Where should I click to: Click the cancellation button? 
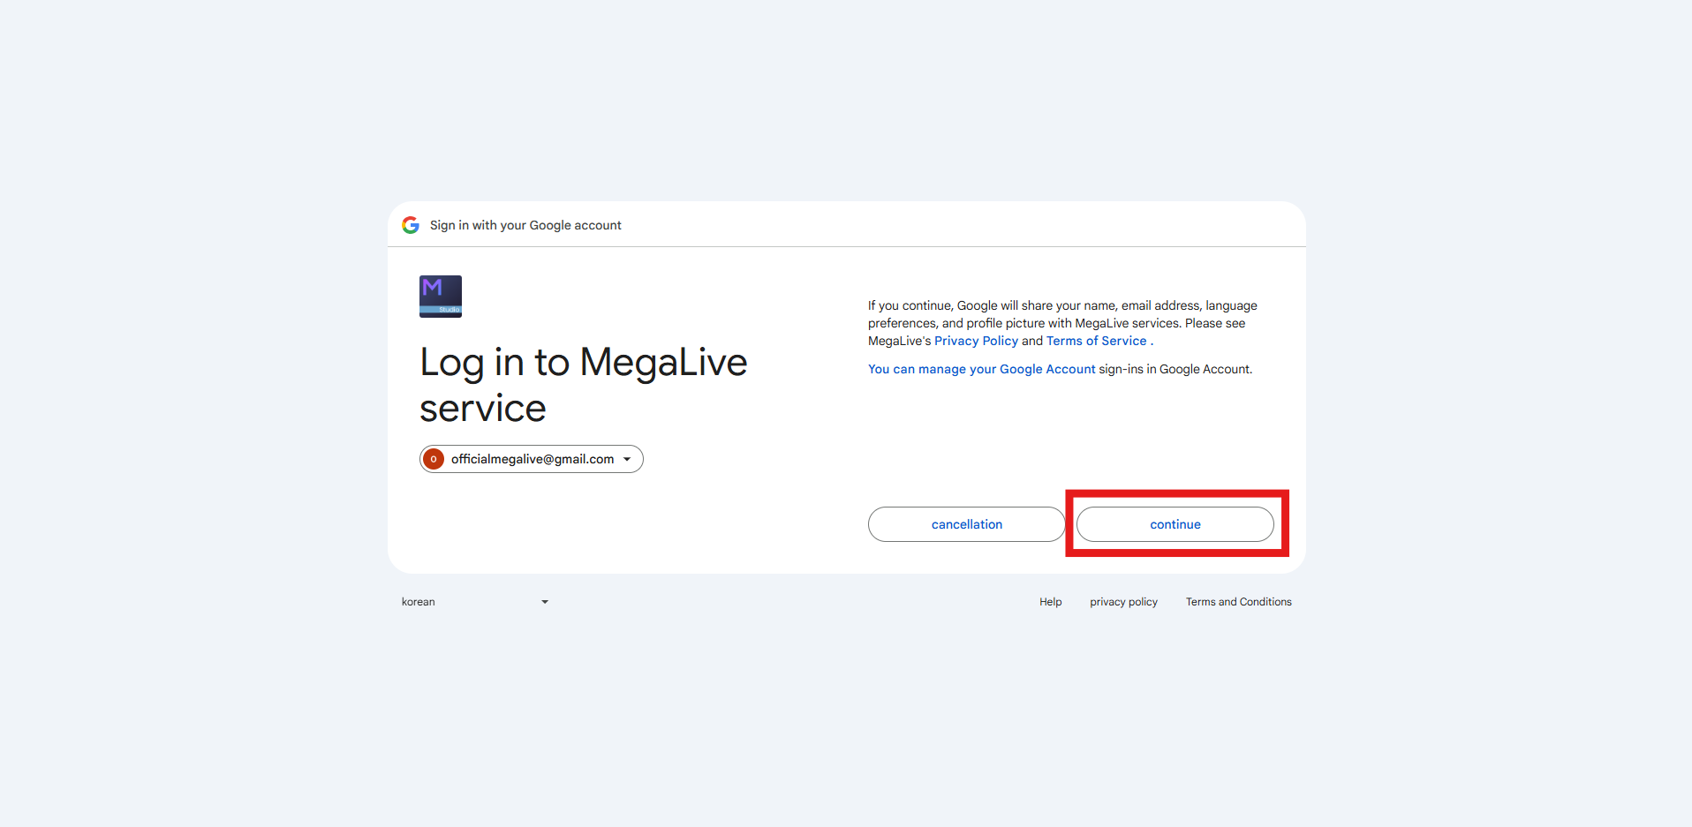967,524
